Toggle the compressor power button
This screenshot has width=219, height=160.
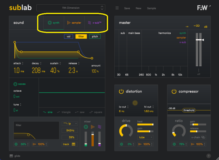174,91
